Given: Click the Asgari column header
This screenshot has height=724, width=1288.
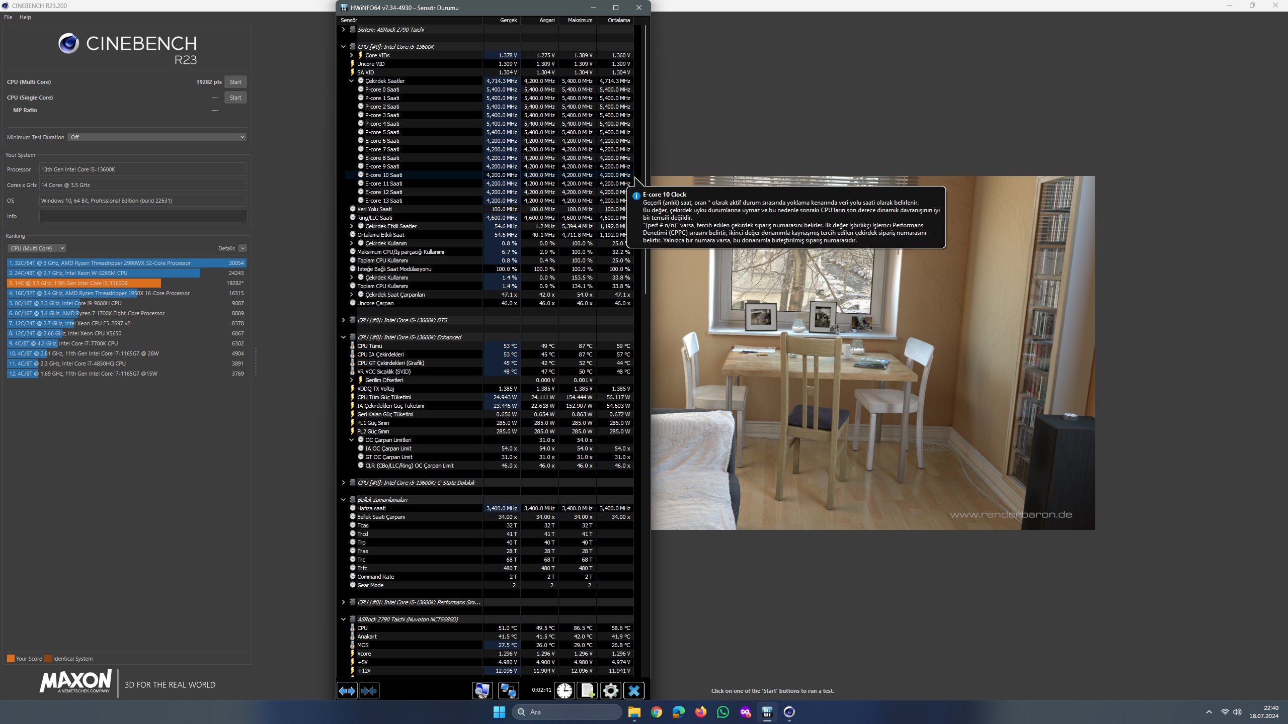Looking at the screenshot, I should [x=539, y=20].
